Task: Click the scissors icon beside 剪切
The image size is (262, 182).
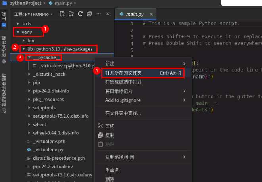Action: point(100,126)
